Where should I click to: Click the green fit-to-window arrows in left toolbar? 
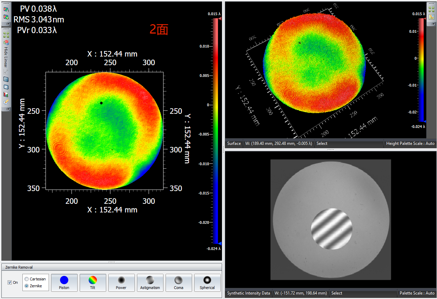(x=6, y=35)
